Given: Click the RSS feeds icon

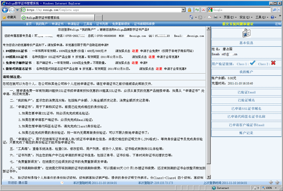Looking at the screenshot, I should point(200,17).
